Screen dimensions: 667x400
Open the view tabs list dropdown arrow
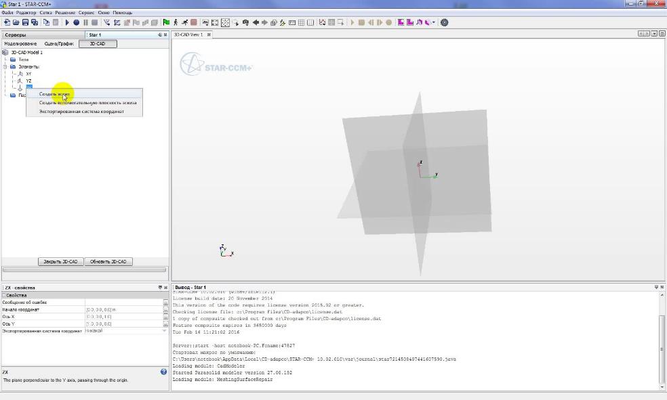pyautogui.click(x=654, y=34)
